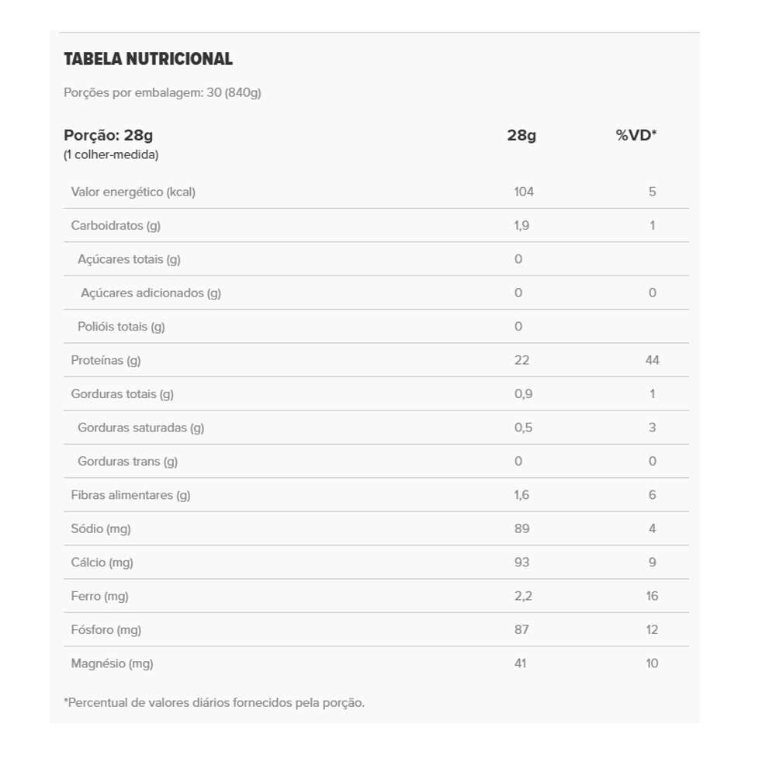Click the Cálcio (mg) row label
The image size is (776, 776).
(102, 563)
